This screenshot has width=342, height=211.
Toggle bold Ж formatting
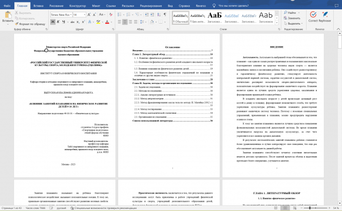point(53,22)
